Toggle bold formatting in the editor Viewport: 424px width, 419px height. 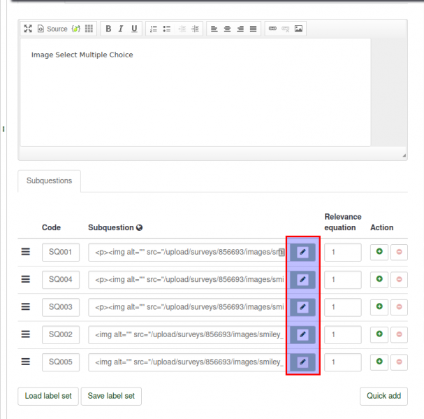pos(108,29)
